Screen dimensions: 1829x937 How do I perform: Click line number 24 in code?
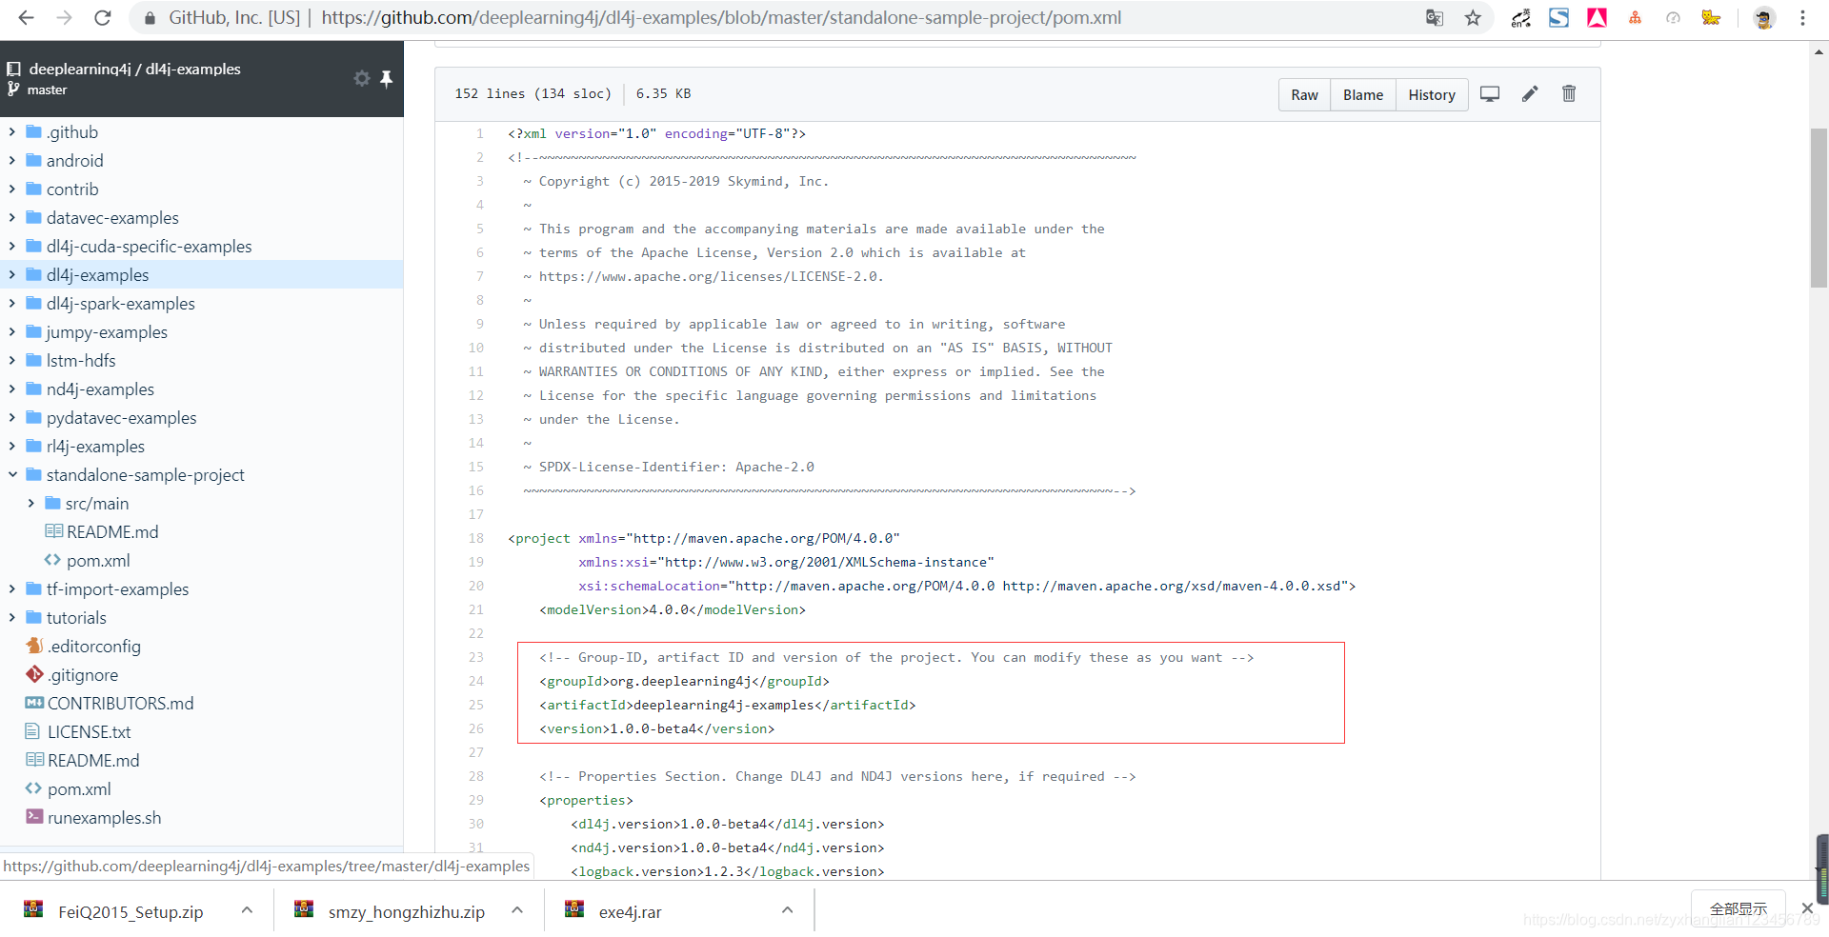[x=475, y=681]
